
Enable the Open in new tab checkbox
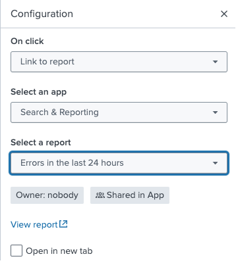tap(16, 251)
